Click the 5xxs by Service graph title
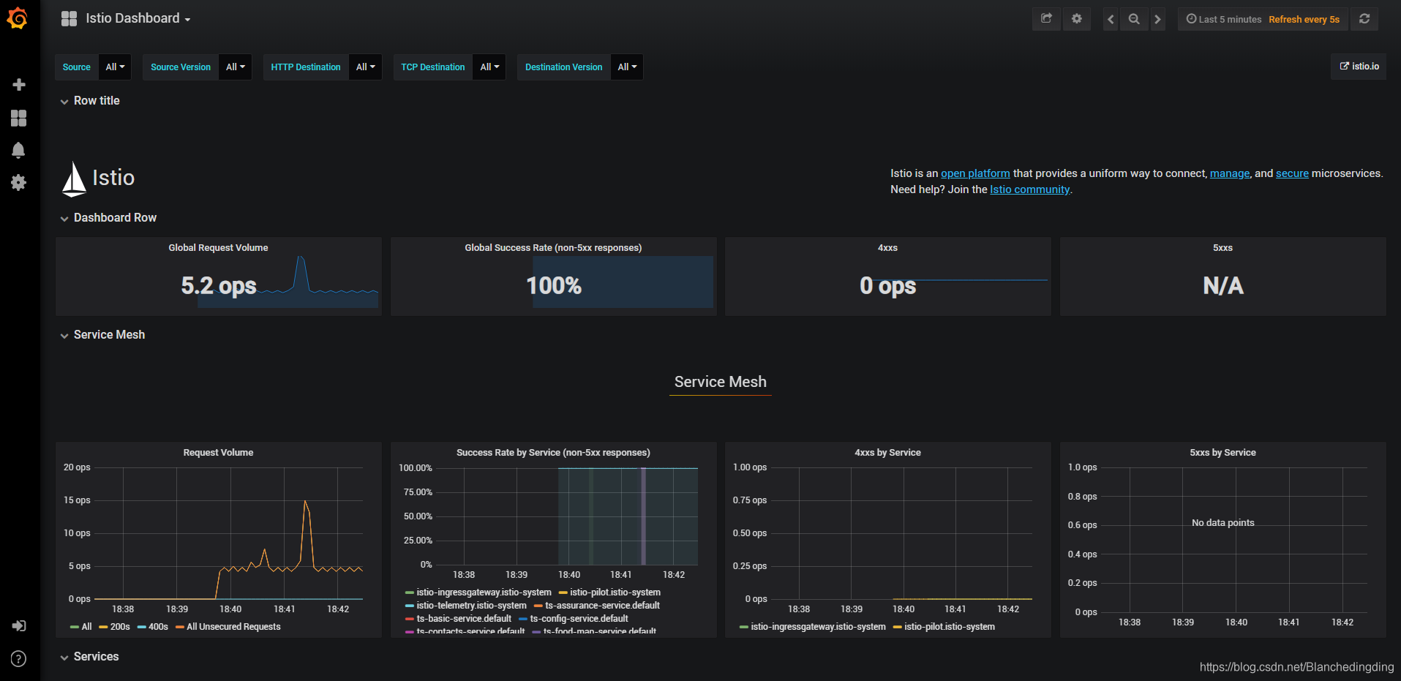 pos(1222,453)
